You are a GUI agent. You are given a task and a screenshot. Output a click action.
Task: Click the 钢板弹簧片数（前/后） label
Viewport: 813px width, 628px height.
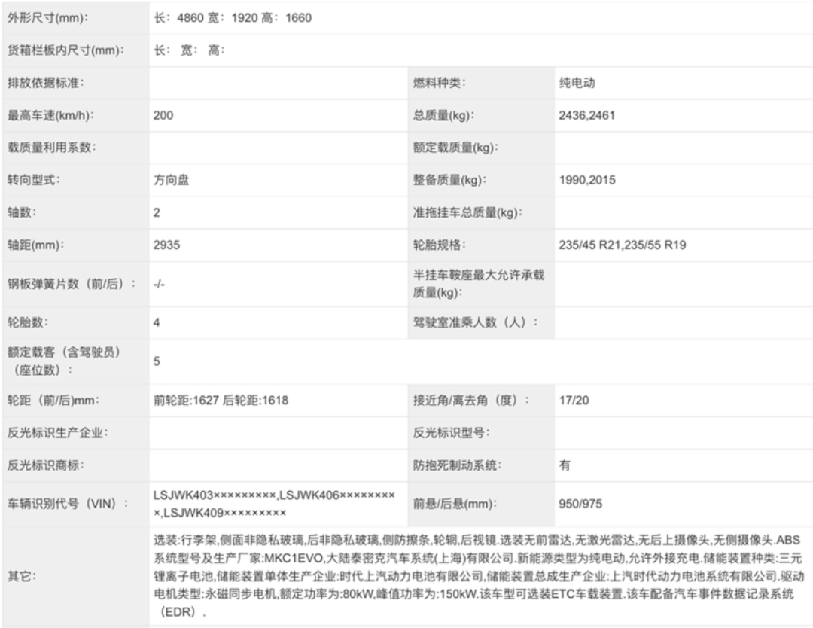coord(72,284)
